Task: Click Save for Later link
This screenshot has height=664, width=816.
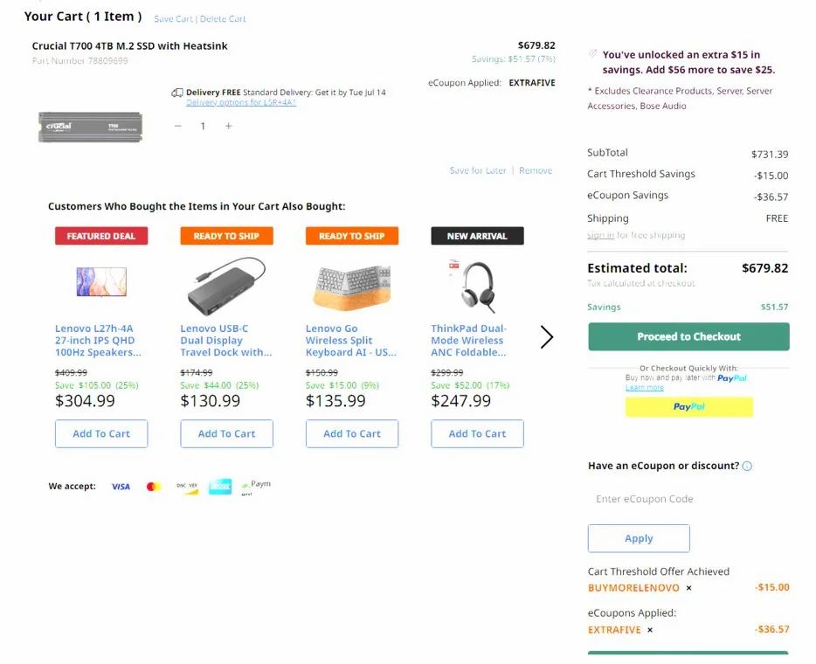Action: 478,170
